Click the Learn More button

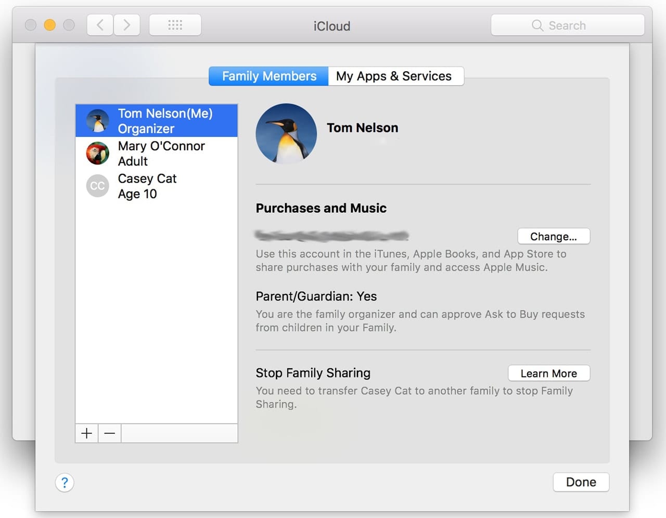(x=549, y=373)
